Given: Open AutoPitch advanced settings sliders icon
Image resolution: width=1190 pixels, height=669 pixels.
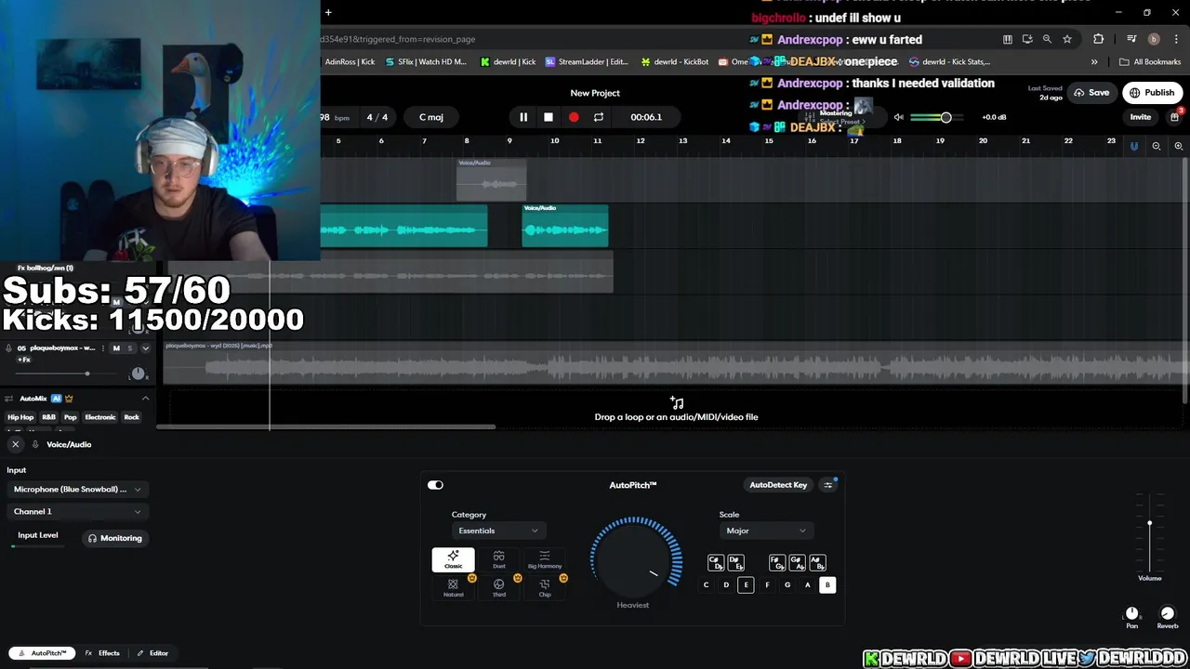Looking at the screenshot, I should click(827, 485).
